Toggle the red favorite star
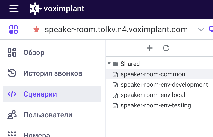The width and height of the screenshot is (213, 137). 36,29
